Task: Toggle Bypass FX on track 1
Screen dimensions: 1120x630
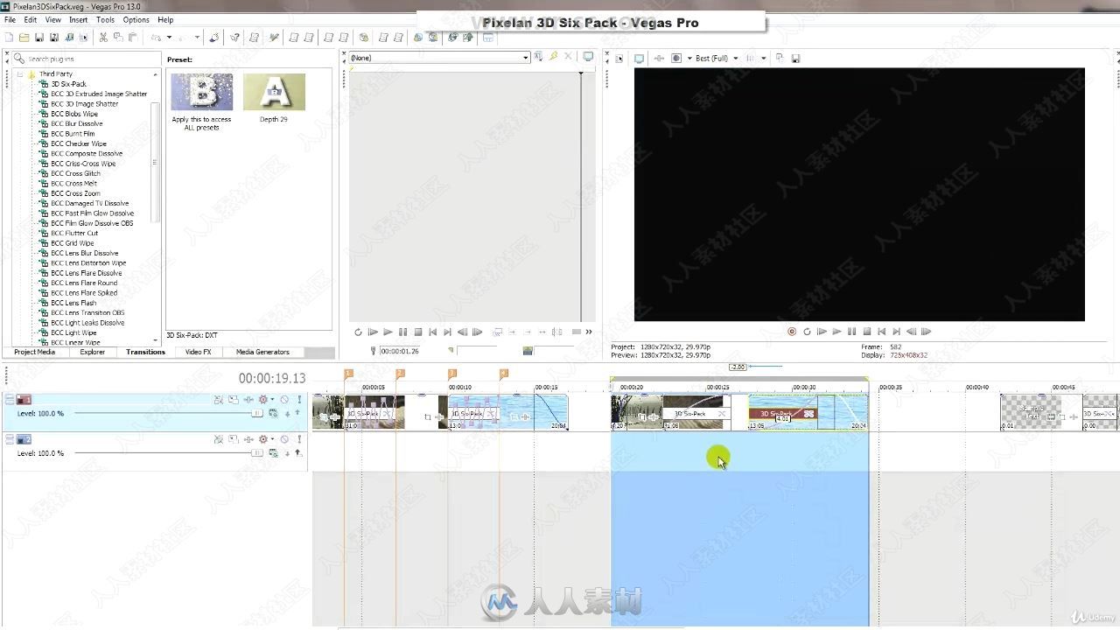Action: click(219, 400)
